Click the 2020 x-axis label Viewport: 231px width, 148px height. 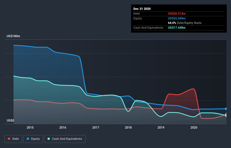click(x=194, y=127)
